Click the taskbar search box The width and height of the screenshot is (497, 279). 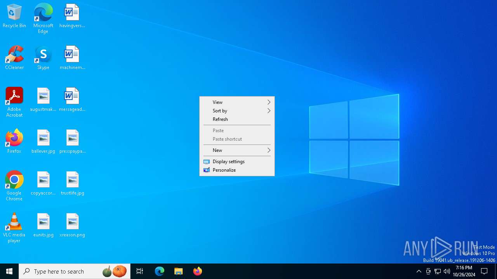pos(75,271)
